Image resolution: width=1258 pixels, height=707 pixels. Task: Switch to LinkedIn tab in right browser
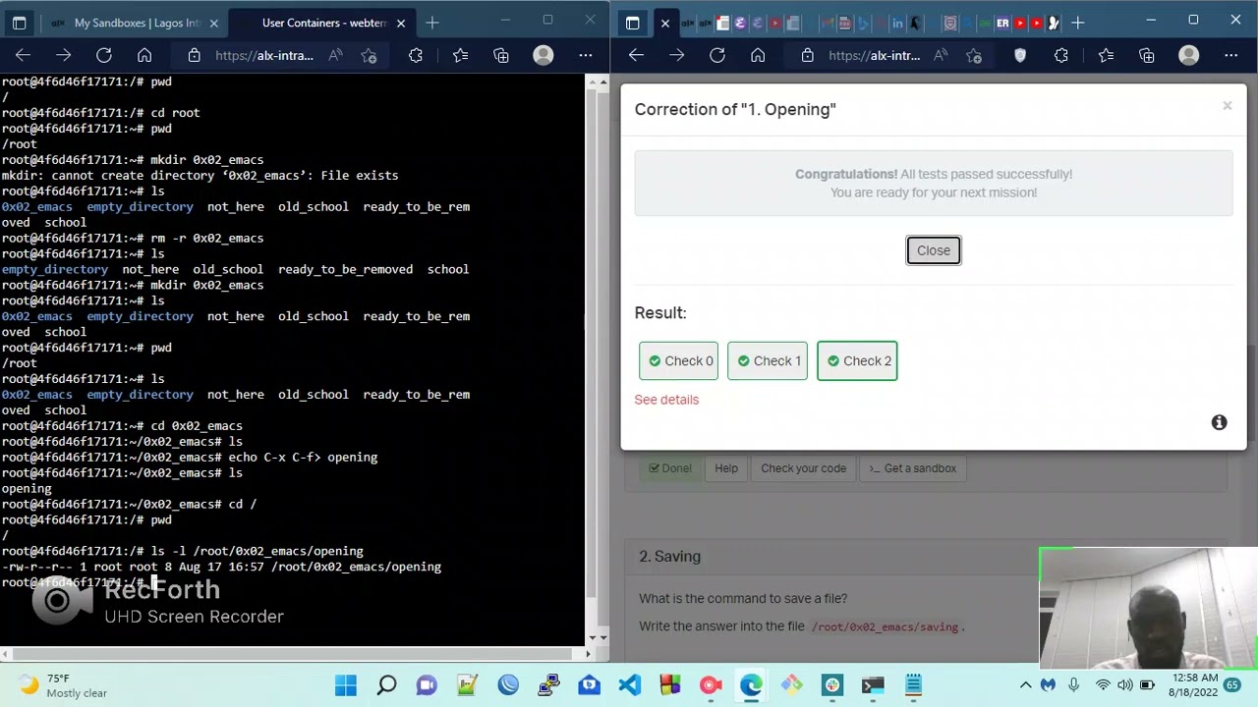click(x=897, y=23)
